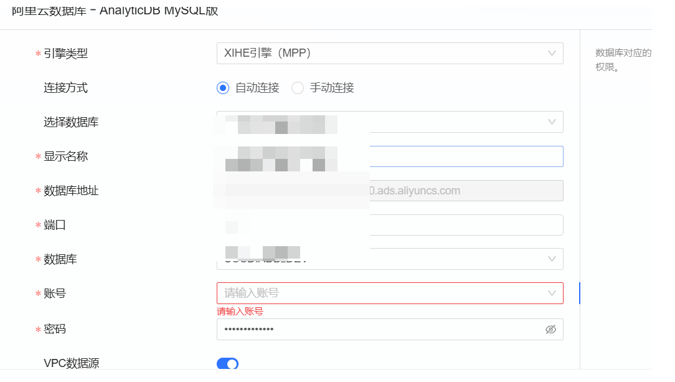Screen dimensions: 675x382
Task: Click the chevron arrow in 数据库 selector
Action: [552, 259]
